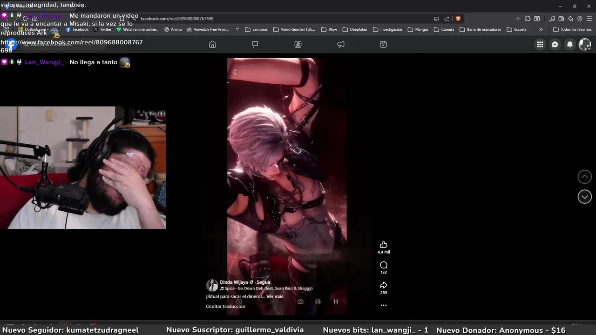
Task: Open Dinda Wijaya's profile picture
Action: tap(212, 285)
